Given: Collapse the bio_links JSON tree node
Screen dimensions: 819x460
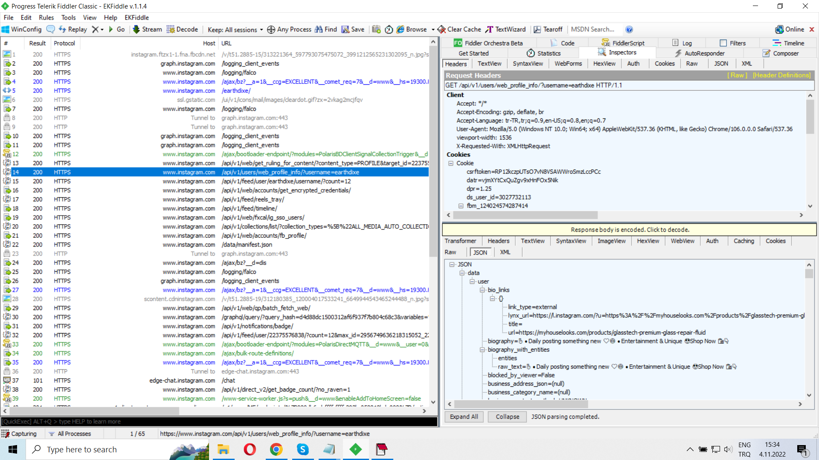Looking at the screenshot, I should pyautogui.click(x=482, y=290).
